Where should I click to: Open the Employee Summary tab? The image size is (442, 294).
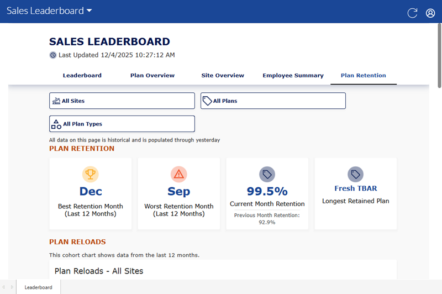(293, 76)
